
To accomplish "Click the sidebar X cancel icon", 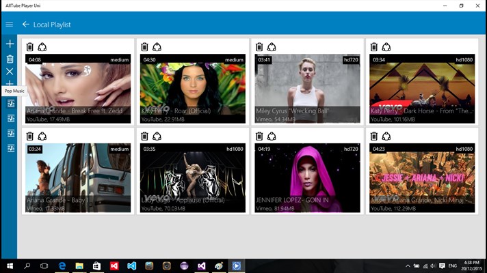I will click(10, 71).
